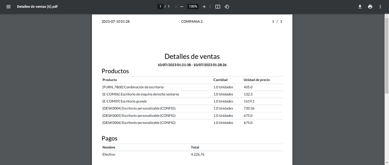Click the file name Detalles de ventas (6).pdf
This screenshot has width=389, height=165.
pyautogui.click(x=37, y=7)
